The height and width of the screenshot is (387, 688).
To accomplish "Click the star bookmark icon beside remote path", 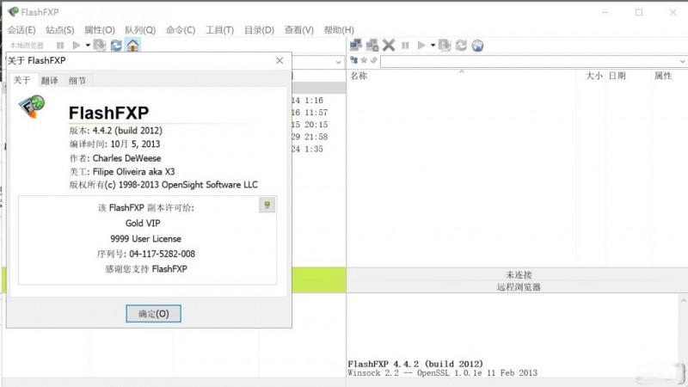I will 364,60.
